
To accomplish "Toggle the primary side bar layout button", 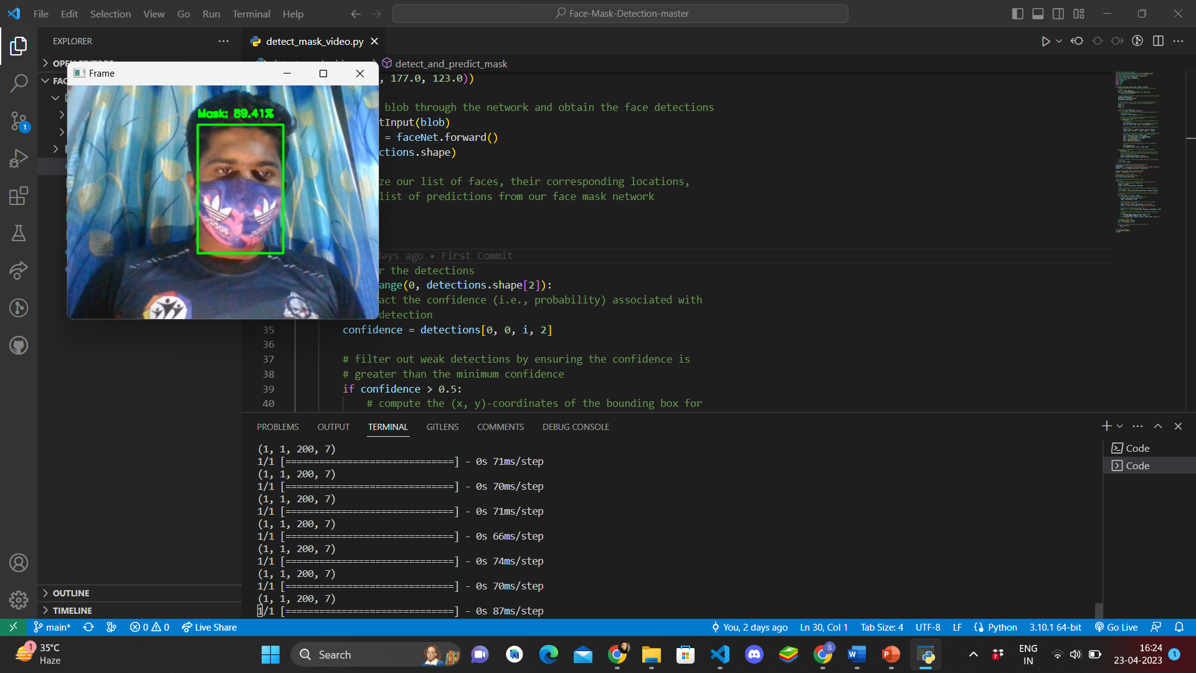I will tap(1017, 14).
